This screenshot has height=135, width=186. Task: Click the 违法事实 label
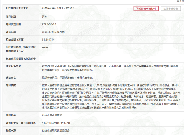pos(11,78)
